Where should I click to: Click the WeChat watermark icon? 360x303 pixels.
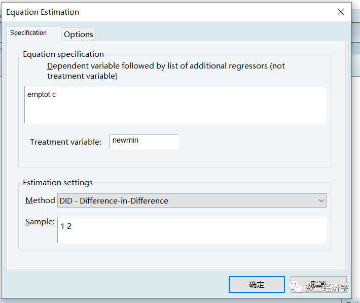[x=297, y=287]
